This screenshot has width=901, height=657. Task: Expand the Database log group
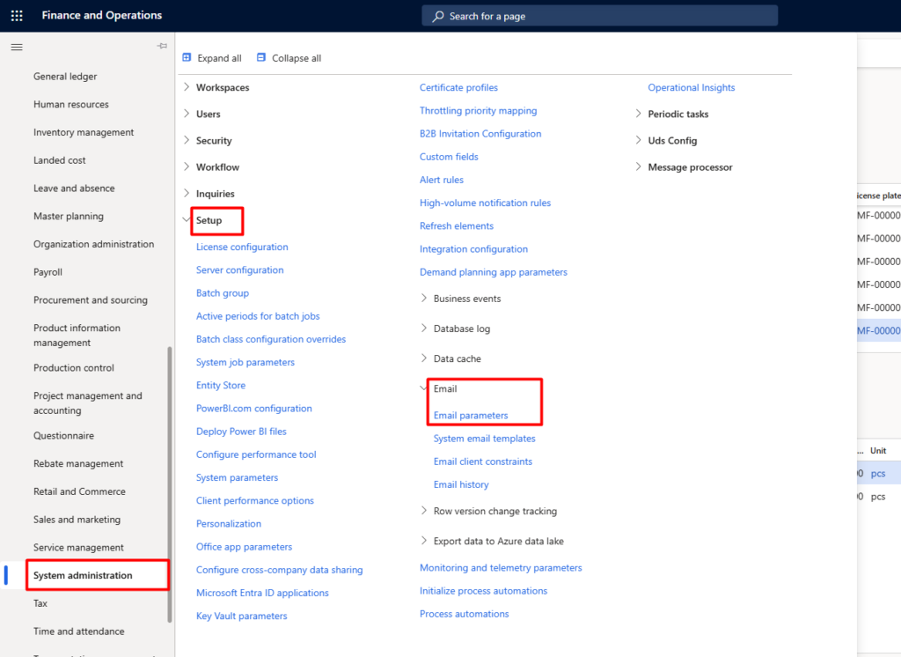pos(424,328)
